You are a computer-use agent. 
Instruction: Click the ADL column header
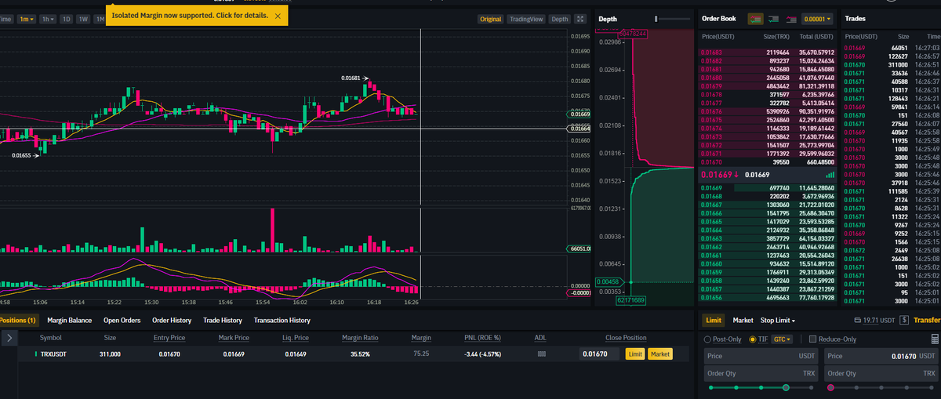click(x=540, y=338)
